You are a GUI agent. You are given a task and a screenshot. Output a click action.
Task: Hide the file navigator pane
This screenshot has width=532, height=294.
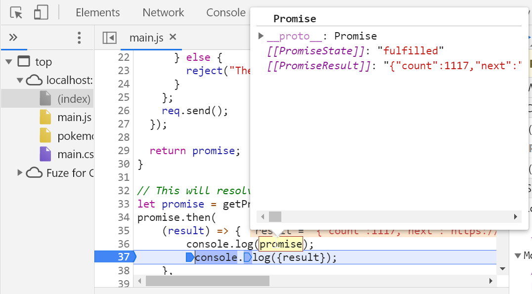click(110, 38)
